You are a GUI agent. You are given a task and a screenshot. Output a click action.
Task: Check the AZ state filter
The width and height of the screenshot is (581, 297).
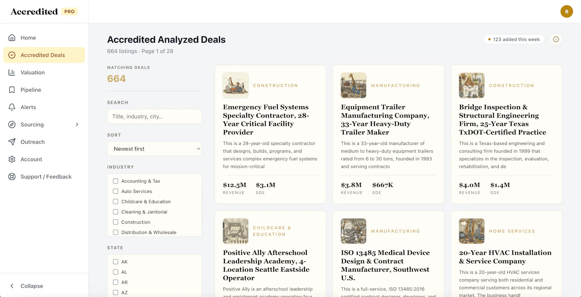[115, 293]
